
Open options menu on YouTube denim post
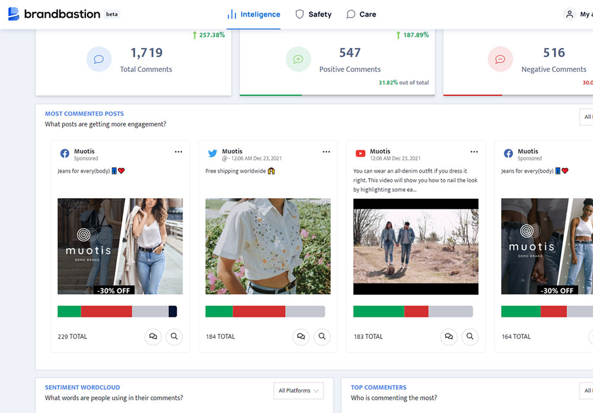point(474,151)
